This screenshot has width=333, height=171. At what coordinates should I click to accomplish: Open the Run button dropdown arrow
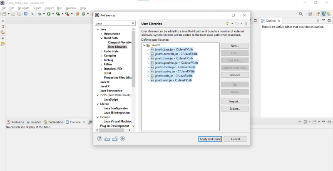(x=53, y=14)
